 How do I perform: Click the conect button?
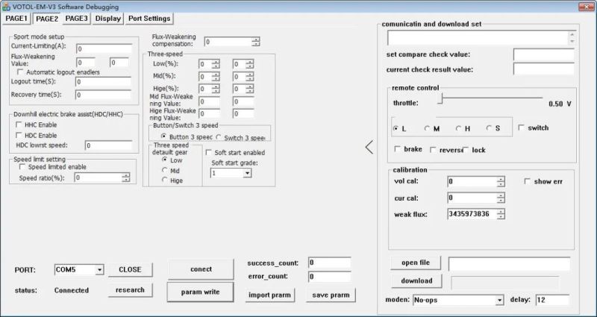(x=201, y=269)
